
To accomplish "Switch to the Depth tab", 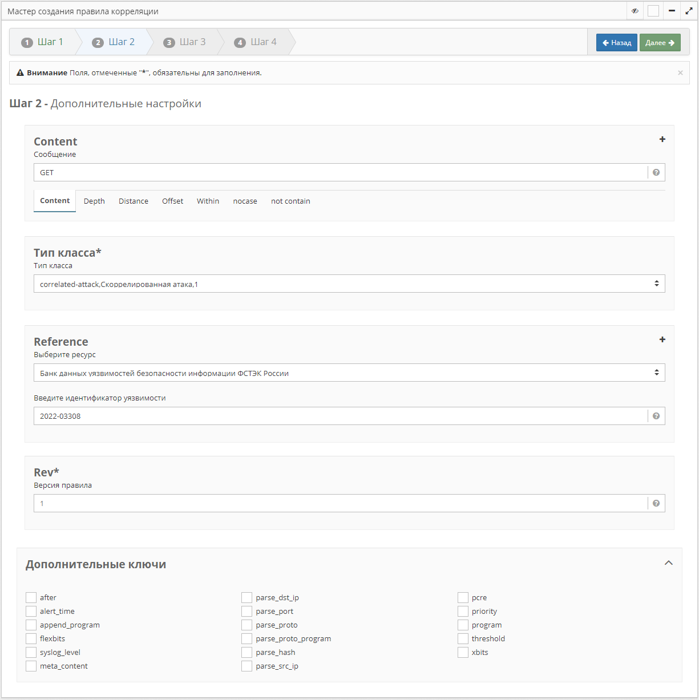I will click(x=94, y=201).
